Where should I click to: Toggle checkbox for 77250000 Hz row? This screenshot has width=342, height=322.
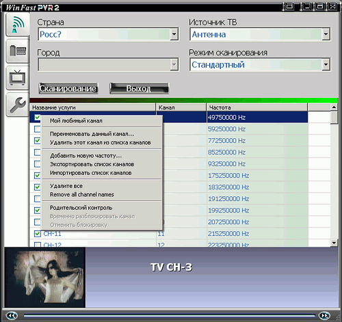[38, 141]
